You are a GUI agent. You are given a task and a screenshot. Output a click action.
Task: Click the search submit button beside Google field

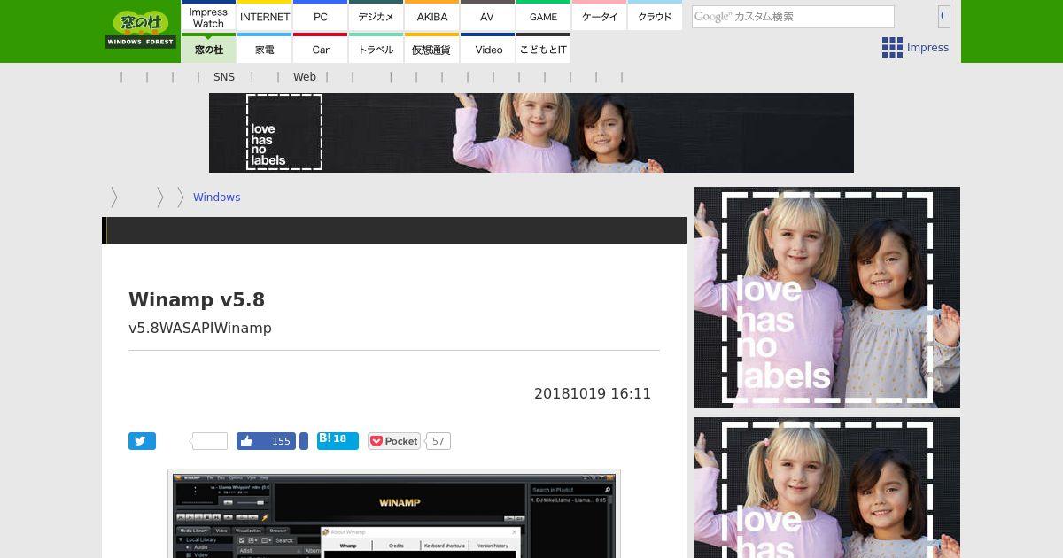[x=943, y=16]
